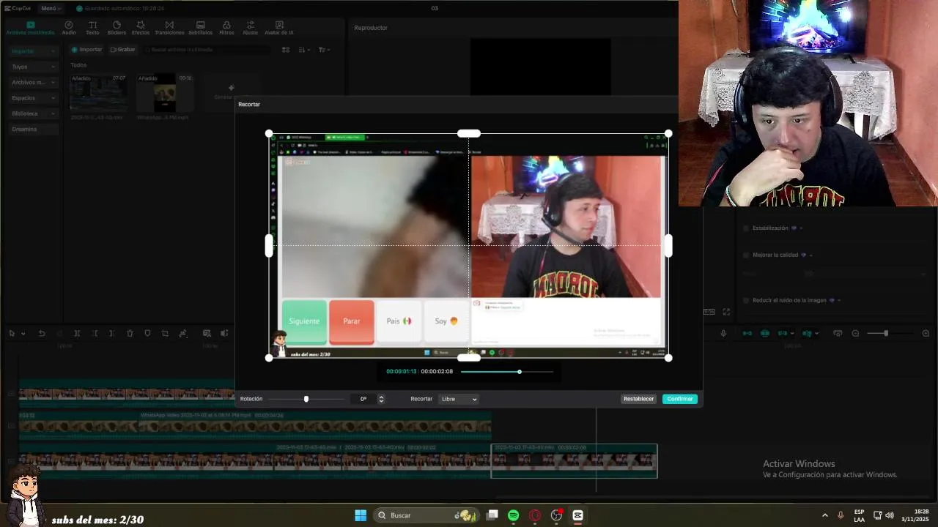Click the split clip tool icon
938x527 pixels.
click(77, 333)
